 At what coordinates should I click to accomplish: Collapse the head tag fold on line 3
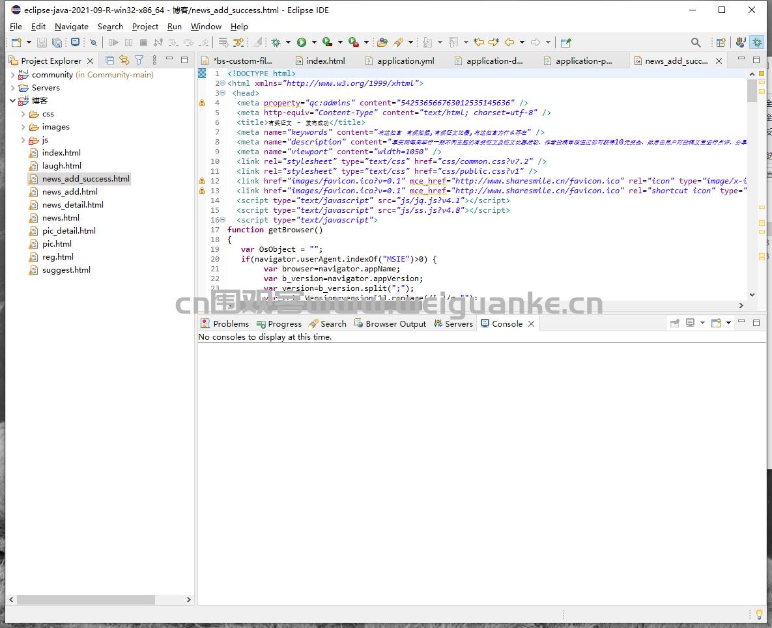223,93
